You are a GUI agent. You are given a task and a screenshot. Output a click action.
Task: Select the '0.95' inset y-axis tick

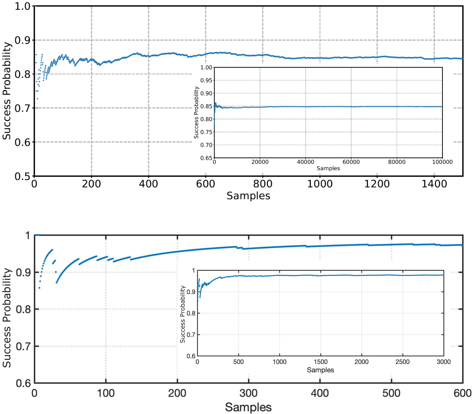tap(206, 80)
